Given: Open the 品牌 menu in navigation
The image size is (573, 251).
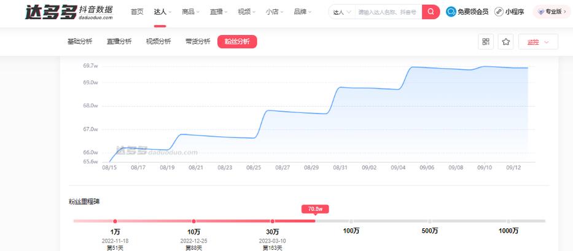Looking at the screenshot, I should 302,12.
